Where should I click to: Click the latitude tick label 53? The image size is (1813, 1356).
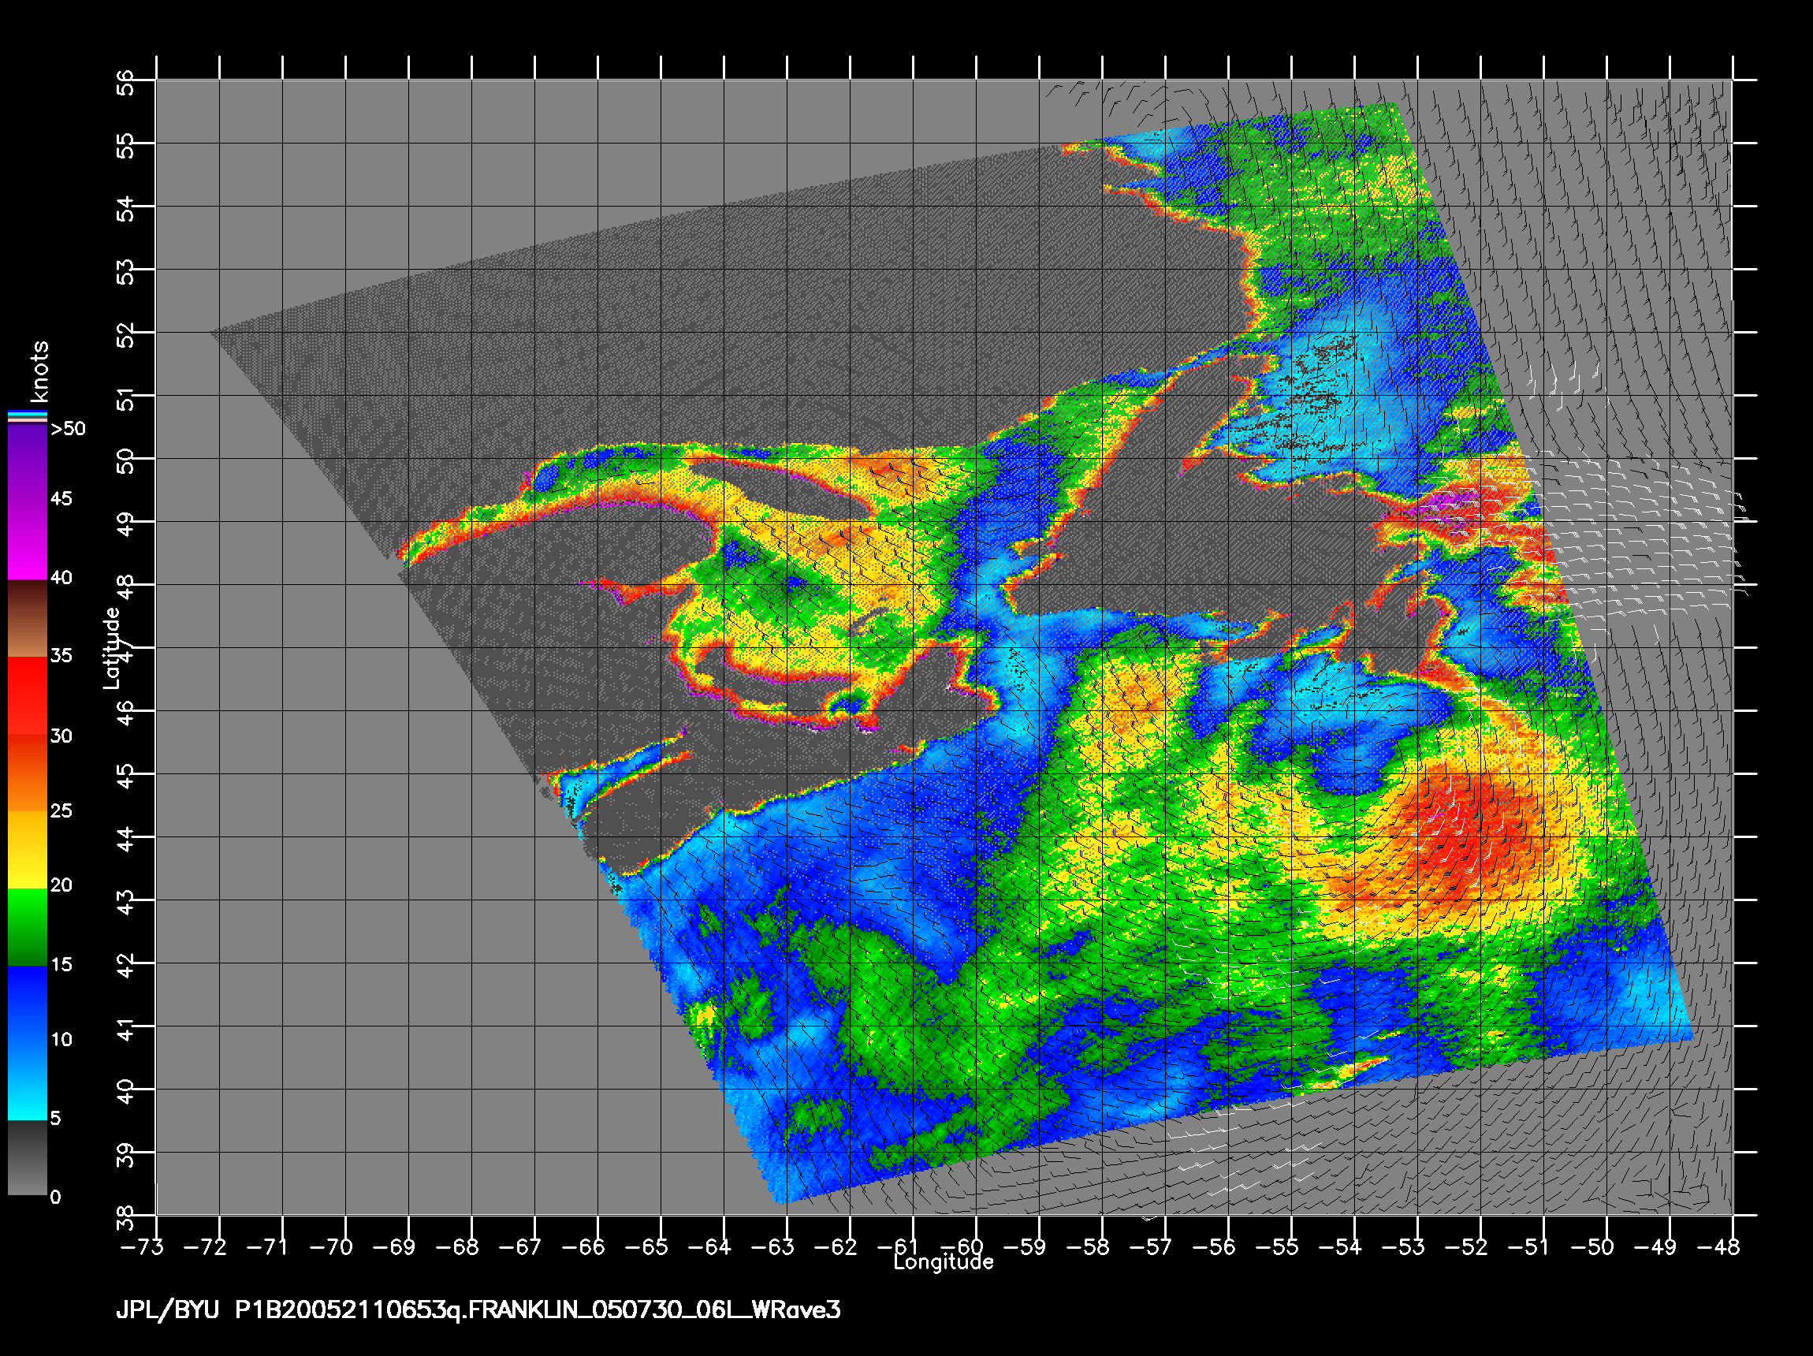125,272
